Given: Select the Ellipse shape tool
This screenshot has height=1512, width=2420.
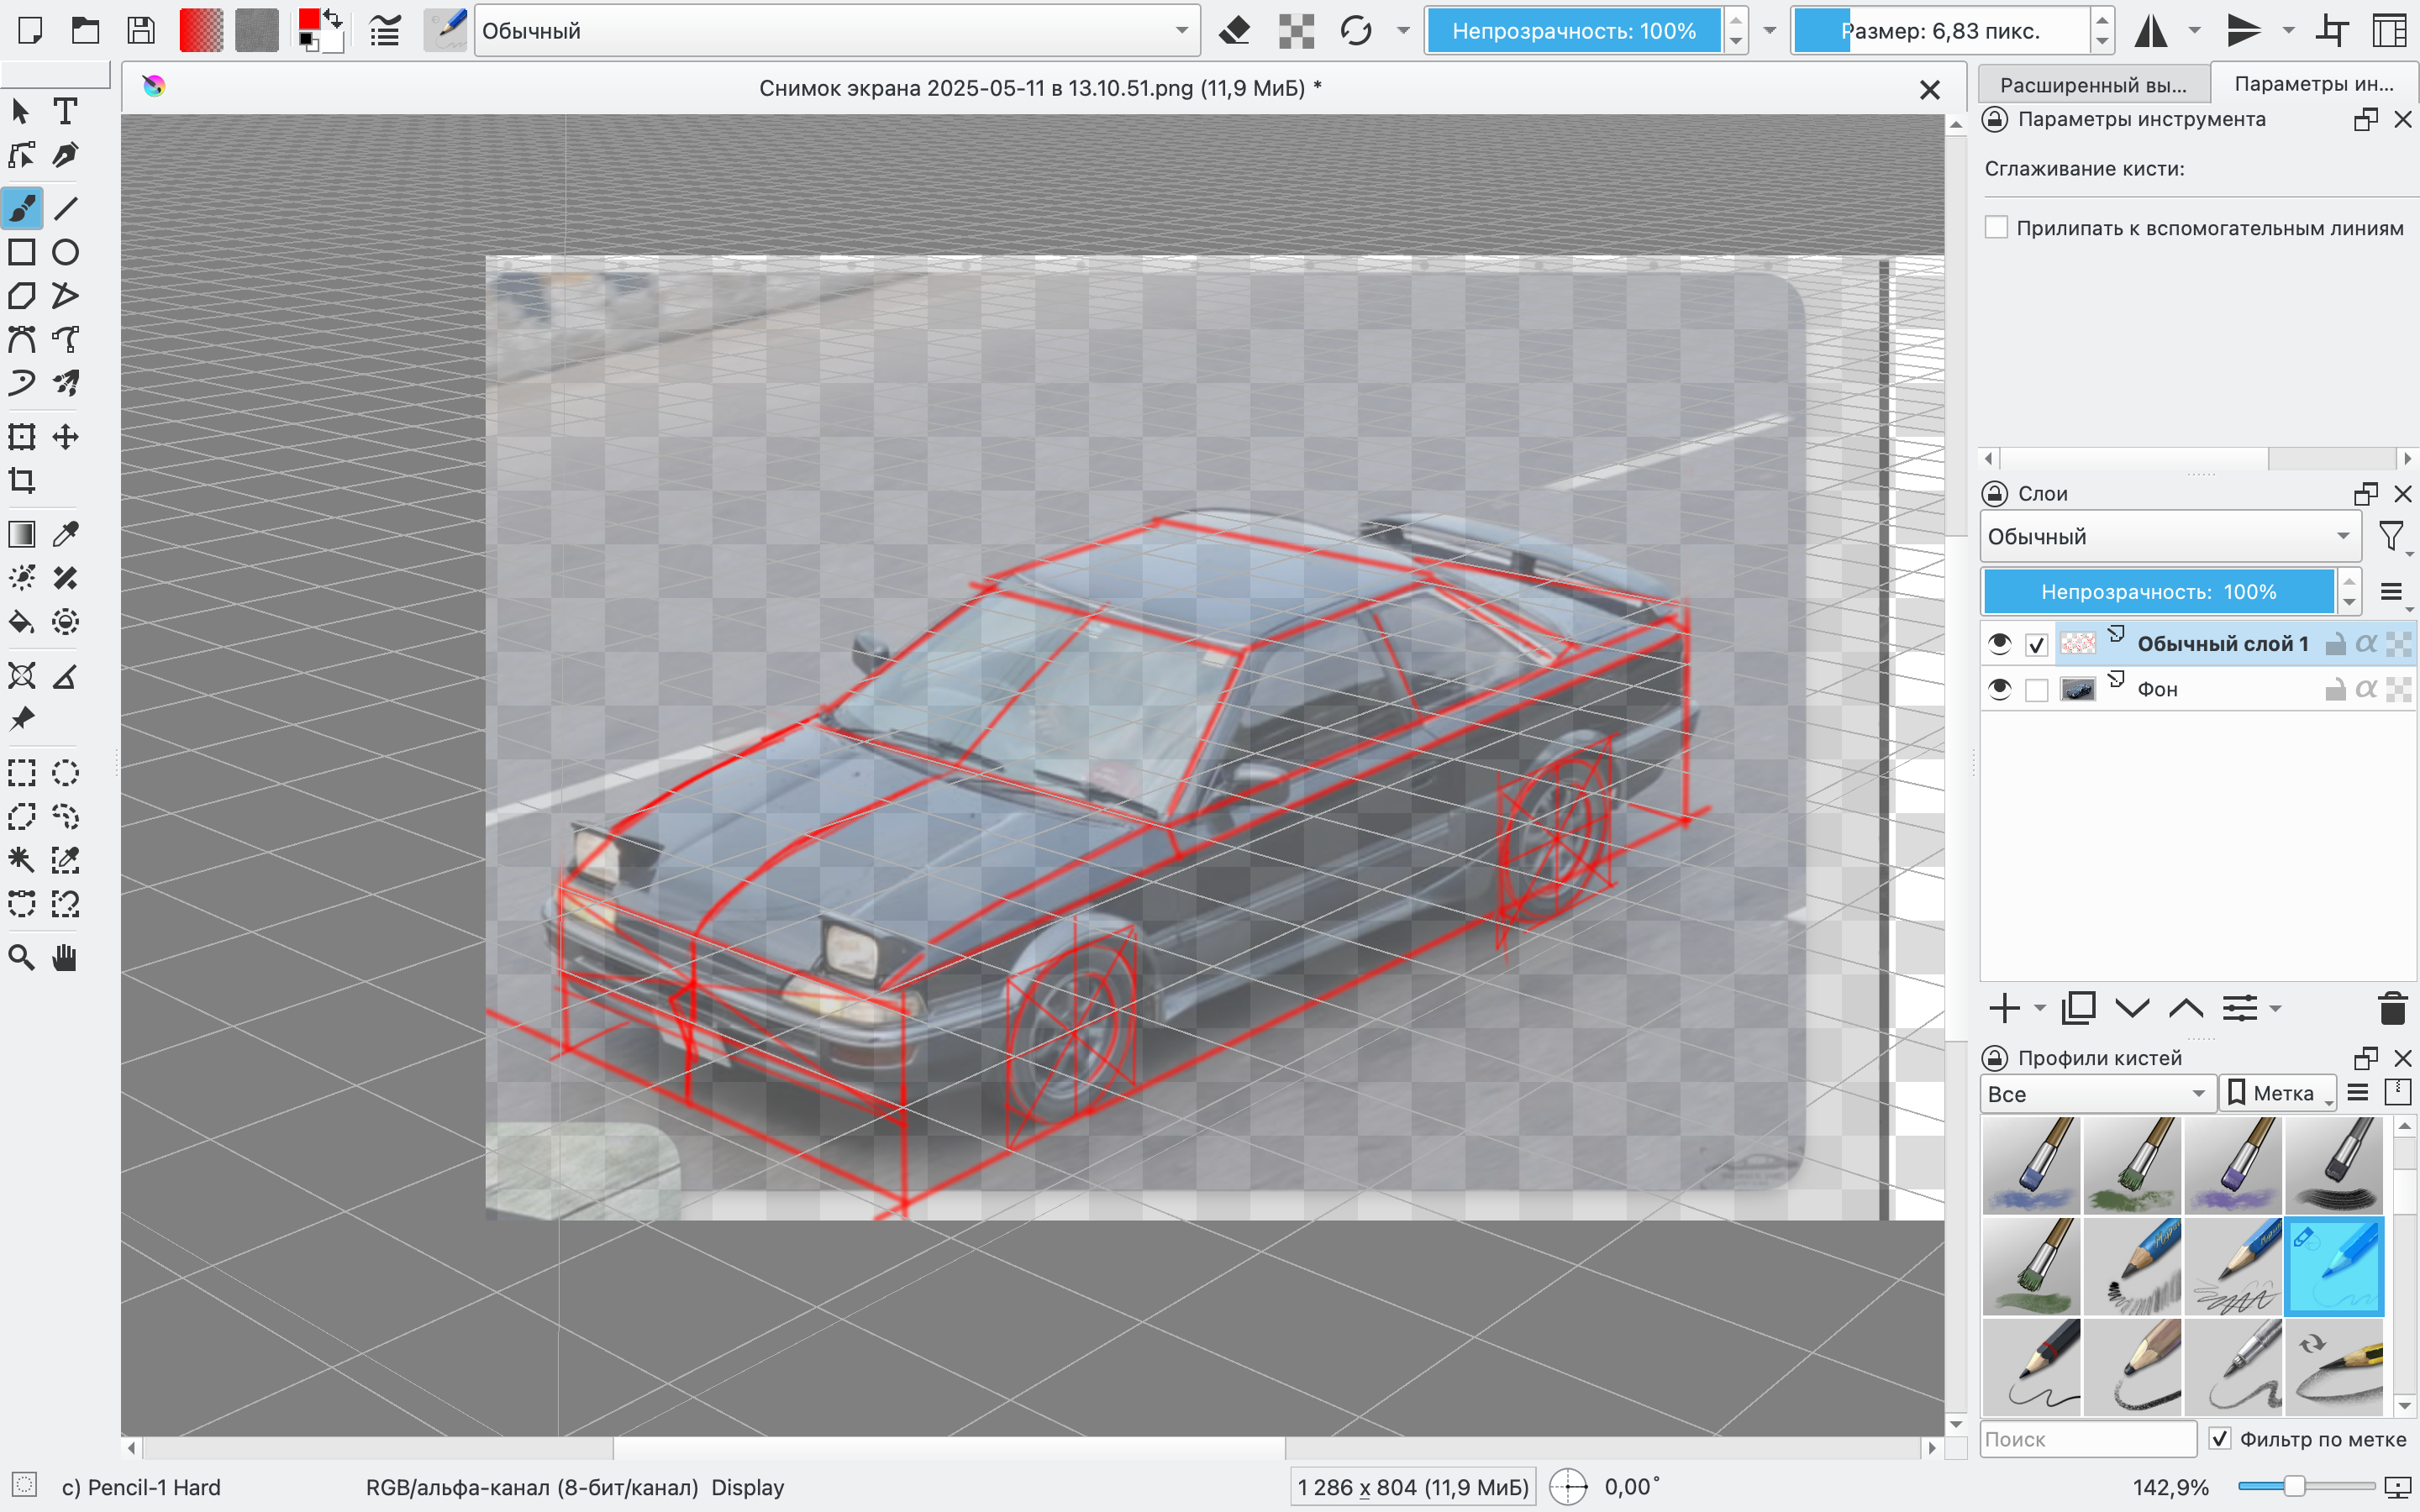Looking at the screenshot, I should pyautogui.click(x=65, y=252).
